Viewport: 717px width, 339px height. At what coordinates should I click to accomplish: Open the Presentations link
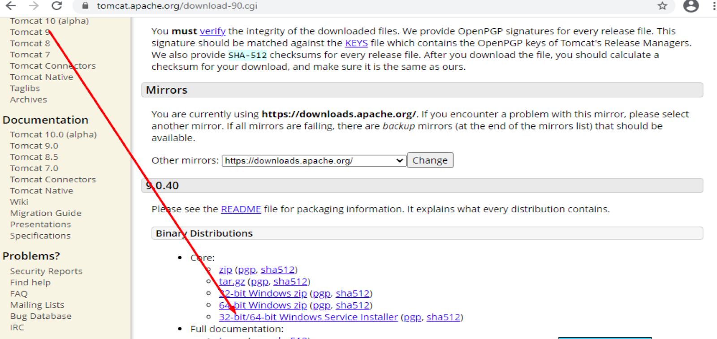pos(40,224)
